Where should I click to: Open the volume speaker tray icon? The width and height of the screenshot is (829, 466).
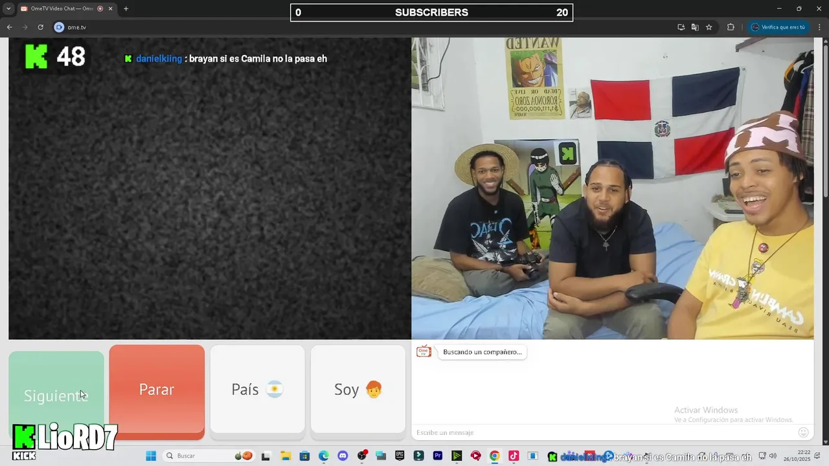[x=773, y=456]
